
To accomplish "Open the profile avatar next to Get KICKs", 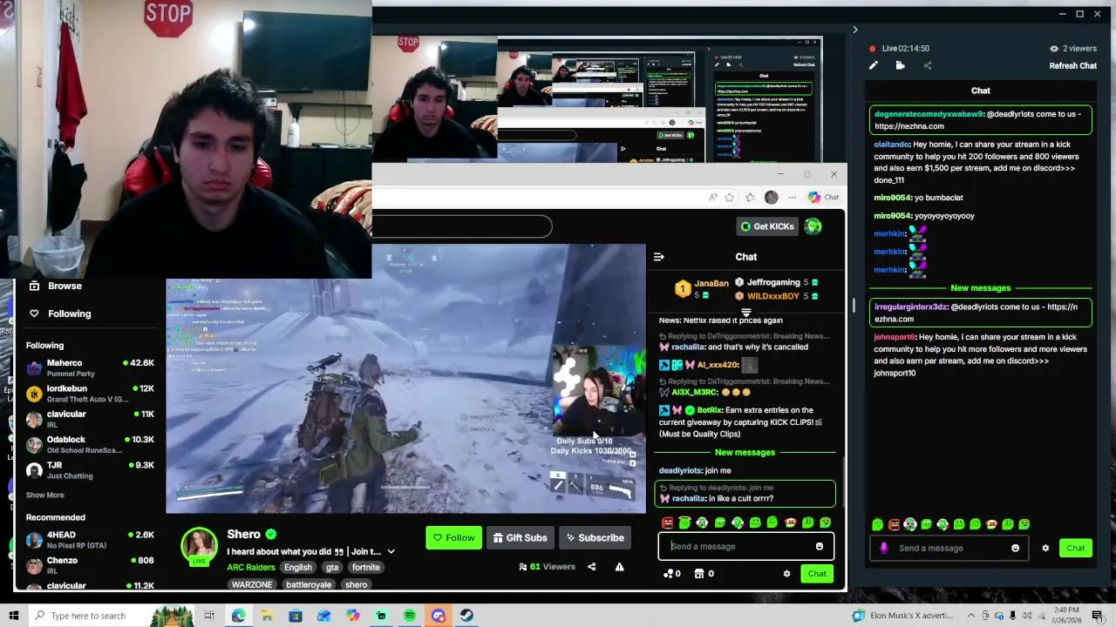I will coord(813,226).
